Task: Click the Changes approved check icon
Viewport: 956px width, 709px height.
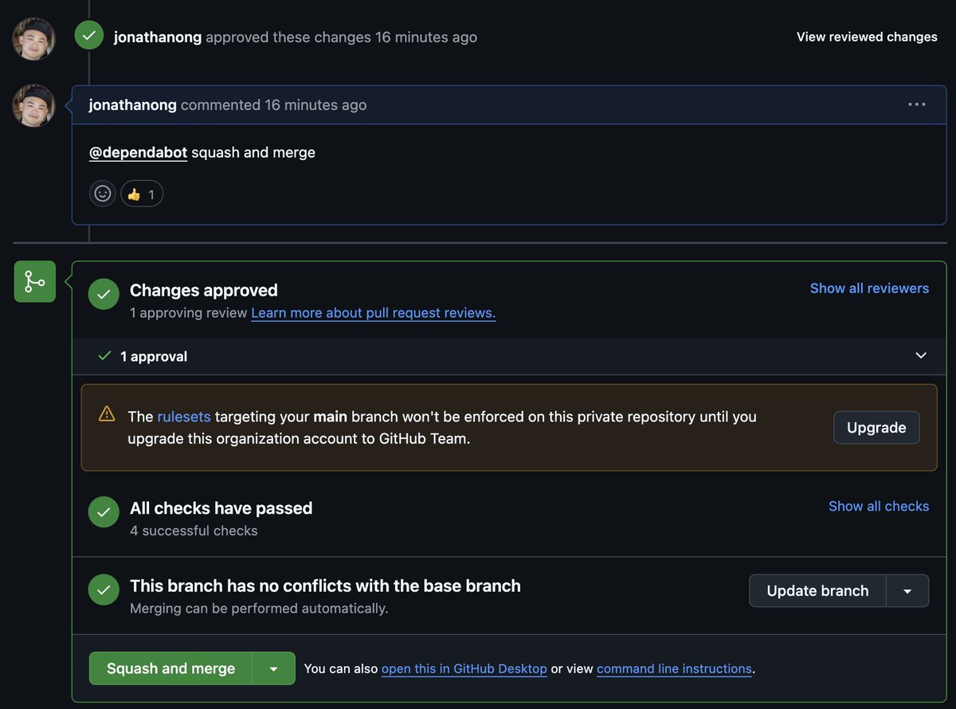Action: pyautogui.click(x=104, y=294)
